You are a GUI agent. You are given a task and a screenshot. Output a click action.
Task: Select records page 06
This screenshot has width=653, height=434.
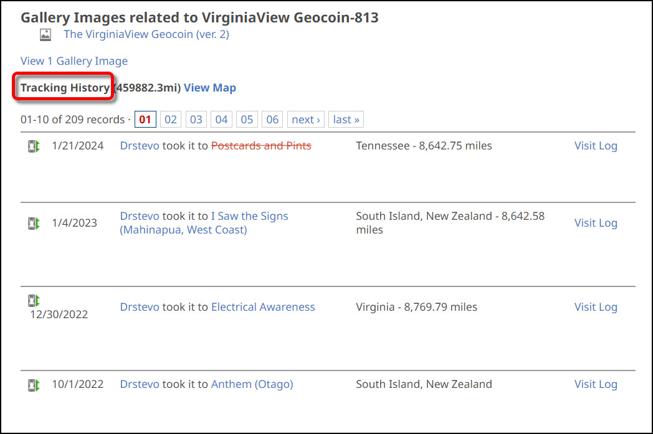pyautogui.click(x=272, y=120)
